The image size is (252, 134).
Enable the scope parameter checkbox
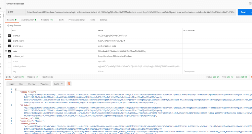click(9, 61)
